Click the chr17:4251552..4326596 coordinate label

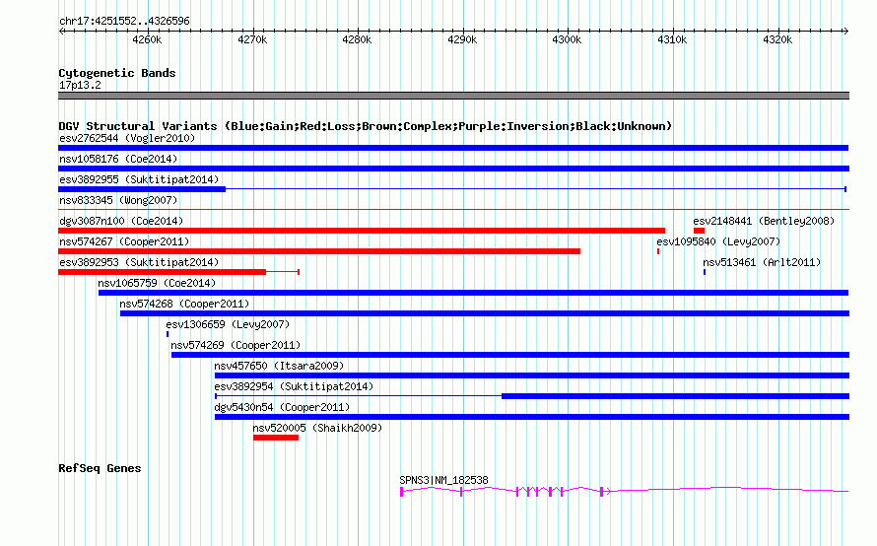(x=124, y=22)
